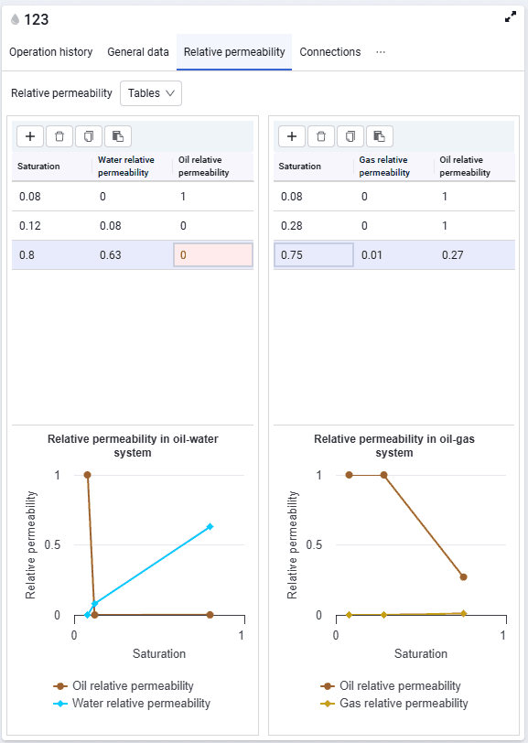Toggle Water relative permeability legend series
528x743 pixels.
132,703
